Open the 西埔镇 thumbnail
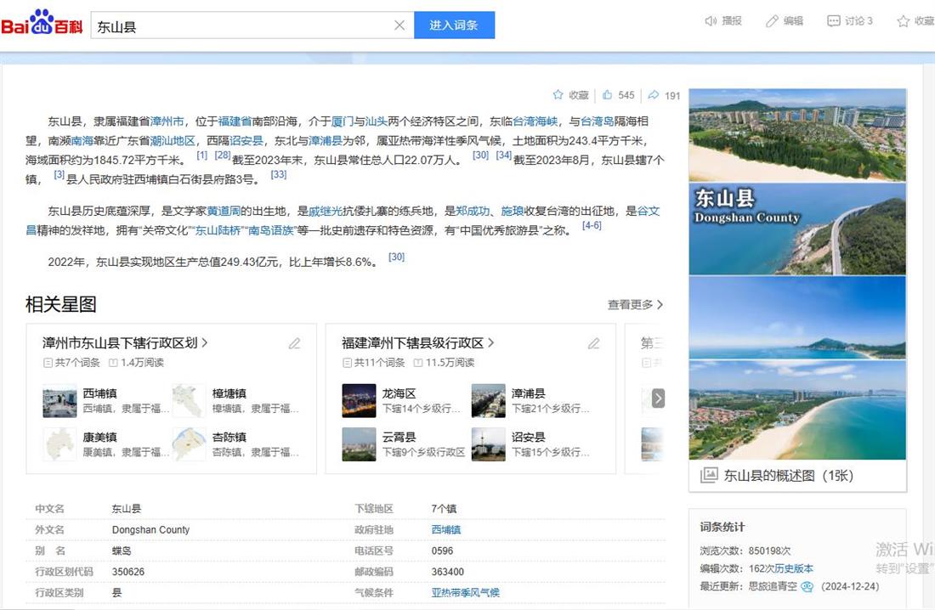This screenshot has height=610, width=935. pos(59,401)
